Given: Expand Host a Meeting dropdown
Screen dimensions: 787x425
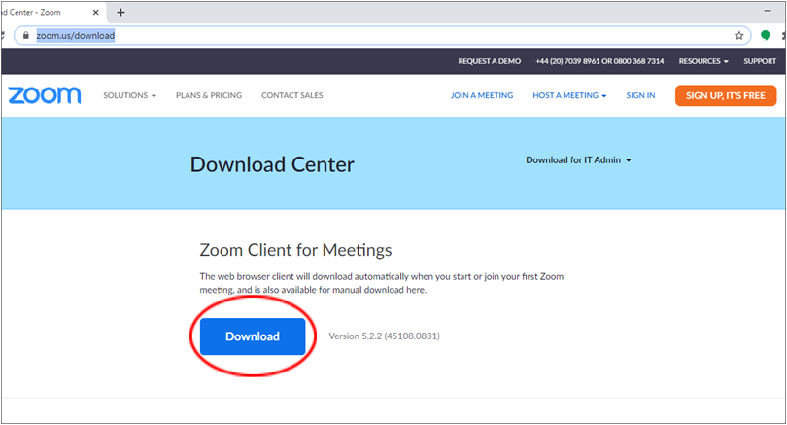Looking at the screenshot, I should pos(569,95).
